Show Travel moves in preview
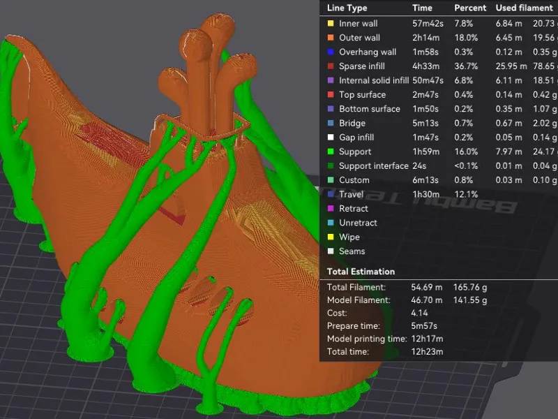Image resolution: width=558 pixels, height=419 pixels. point(351,195)
